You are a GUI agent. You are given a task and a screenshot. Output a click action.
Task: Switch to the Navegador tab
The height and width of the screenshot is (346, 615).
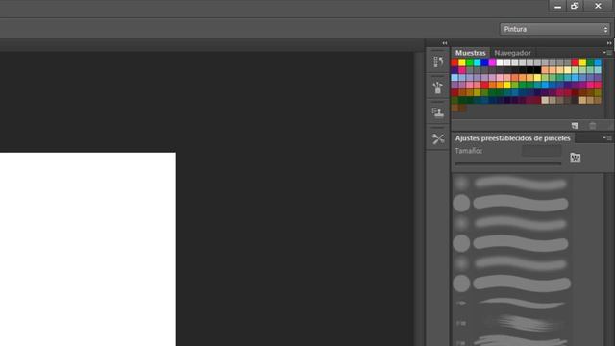pos(512,53)
